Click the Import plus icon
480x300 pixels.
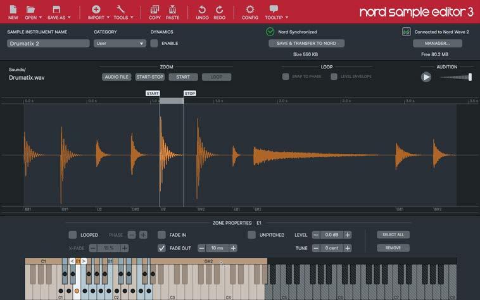(x=96, y=9)
